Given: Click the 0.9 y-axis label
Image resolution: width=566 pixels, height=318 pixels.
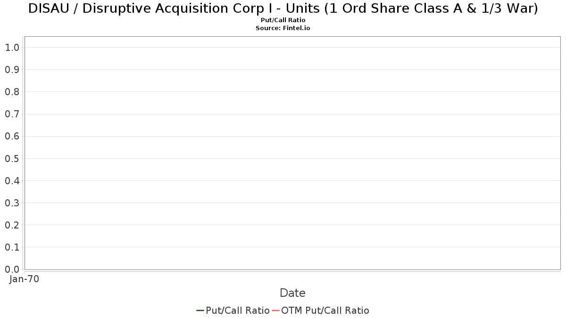Looking at the screenshot, I should click(12, 70).
